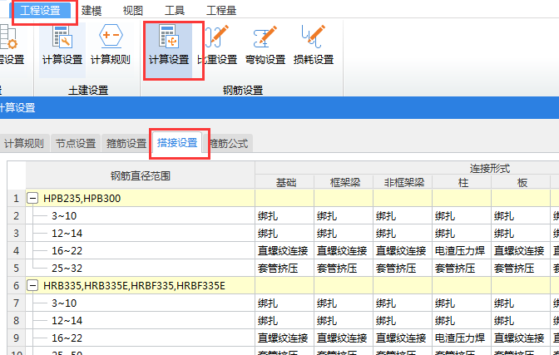The image size is (559, 355).
Task: Click the 基础 column header
Action: 284,182
